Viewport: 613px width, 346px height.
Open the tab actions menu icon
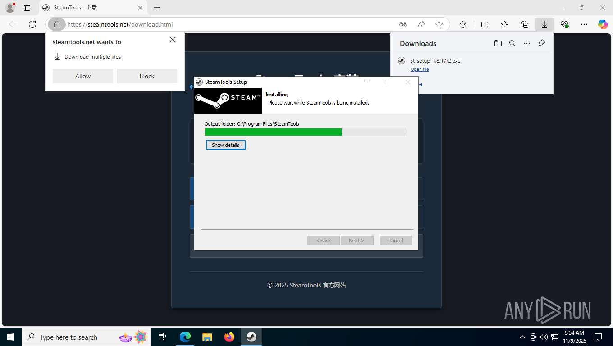point(27,8)
